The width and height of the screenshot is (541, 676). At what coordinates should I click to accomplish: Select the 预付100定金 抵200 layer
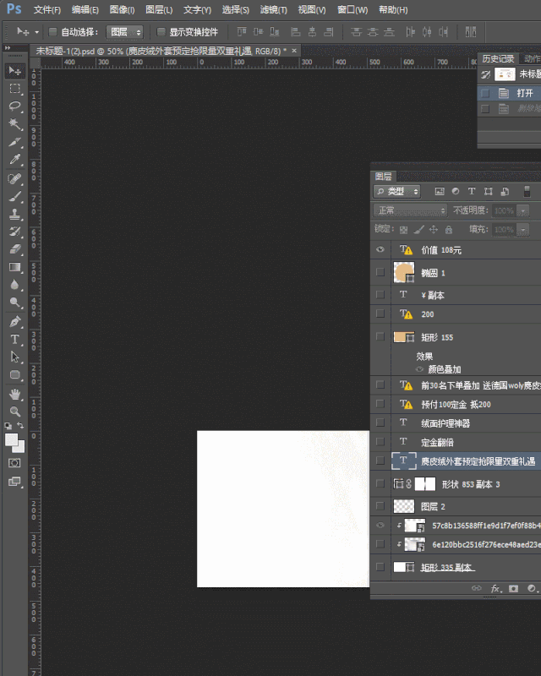[456, 404]
